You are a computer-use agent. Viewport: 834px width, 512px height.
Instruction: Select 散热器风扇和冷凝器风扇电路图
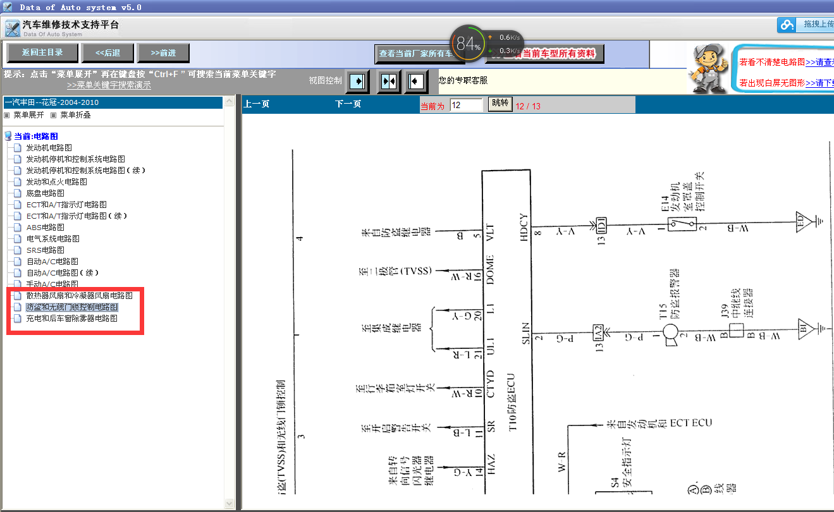79,295
